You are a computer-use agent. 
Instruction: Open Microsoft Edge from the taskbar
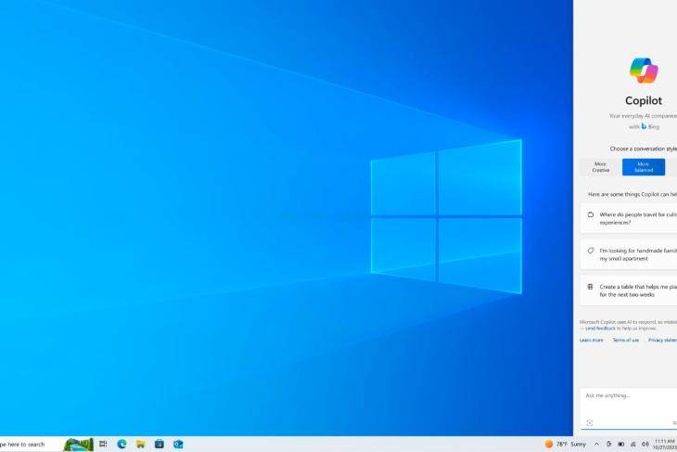point(121,444)
